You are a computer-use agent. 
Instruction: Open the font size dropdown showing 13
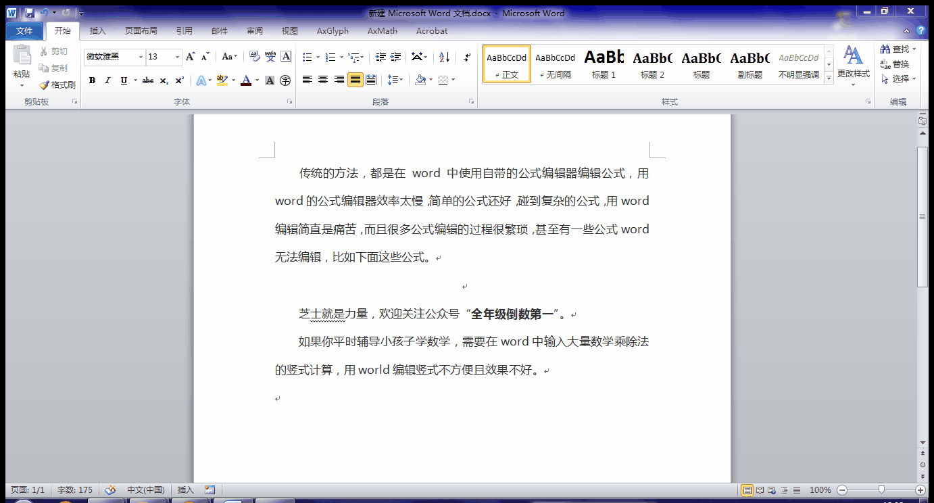(178, 57)
